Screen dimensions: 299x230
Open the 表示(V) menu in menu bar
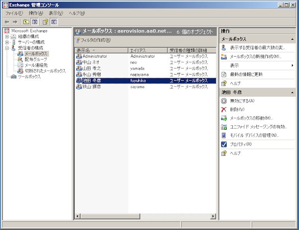[x=56, y=13]
